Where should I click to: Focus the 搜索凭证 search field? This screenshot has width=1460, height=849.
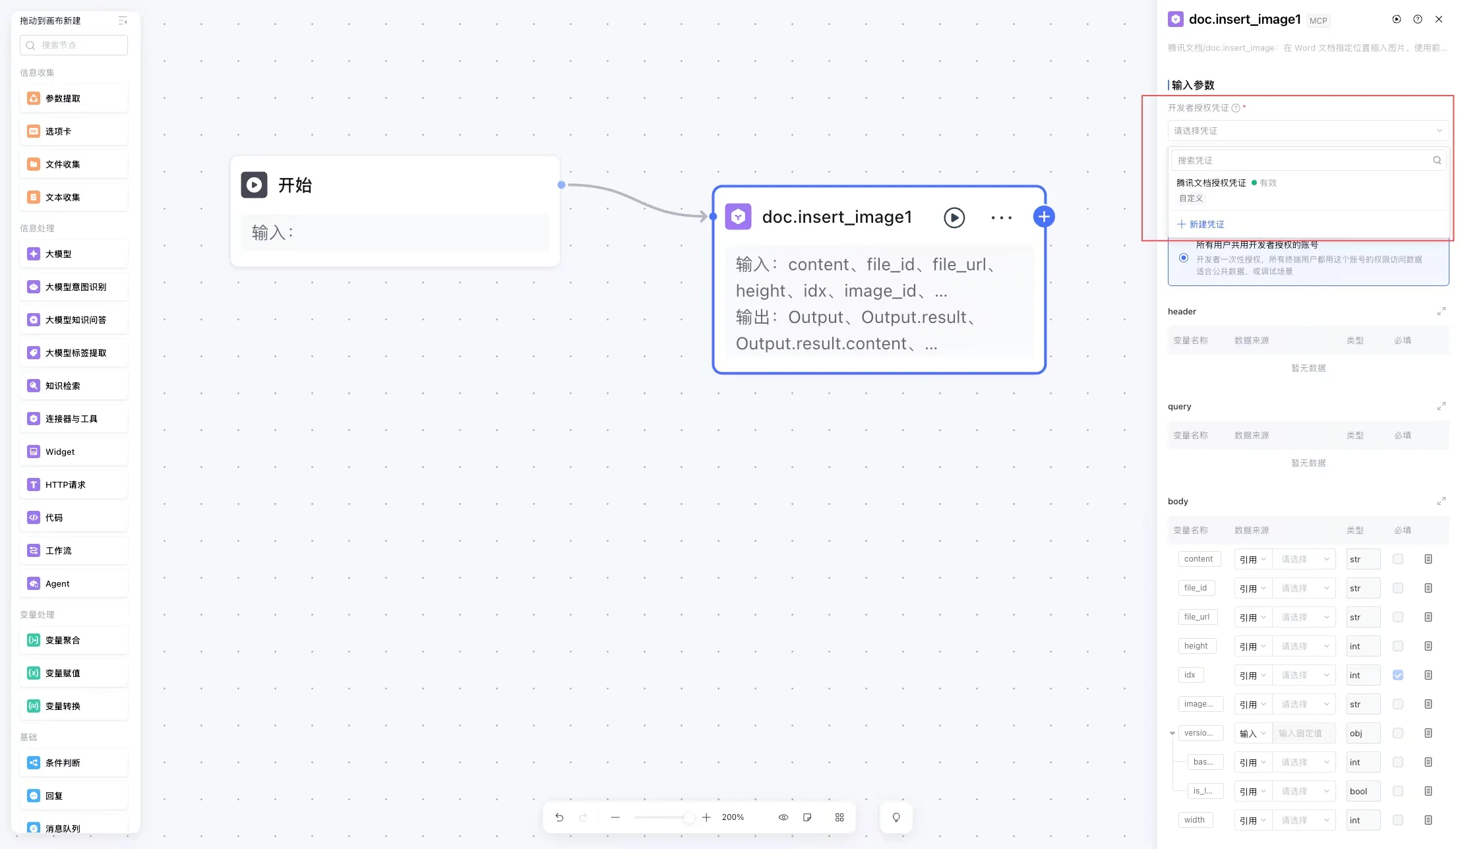pos(1308,160)
